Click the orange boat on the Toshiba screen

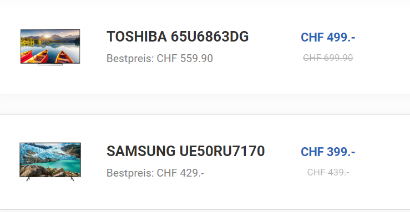[65, 57]
